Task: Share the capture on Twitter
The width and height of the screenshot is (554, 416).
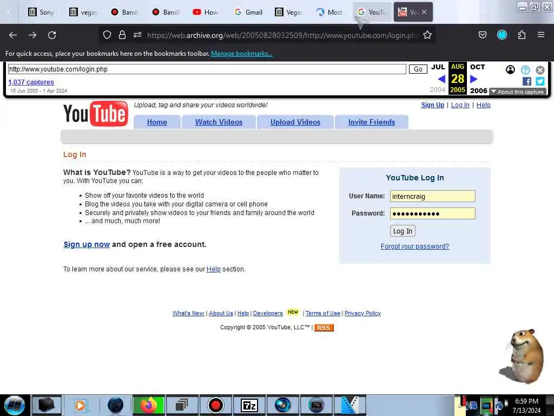Action: [540, 82]
